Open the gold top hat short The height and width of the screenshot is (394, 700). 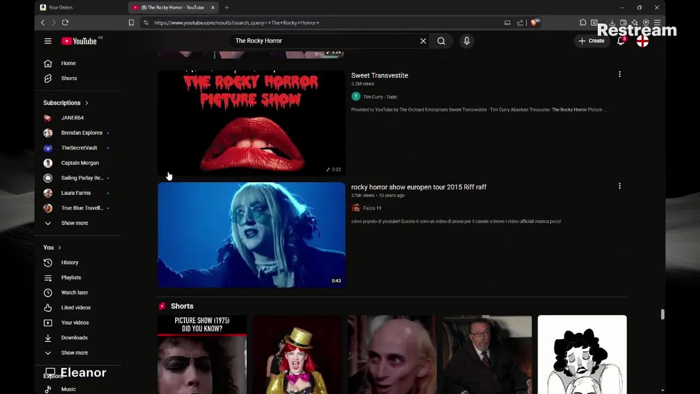point(297,355)
